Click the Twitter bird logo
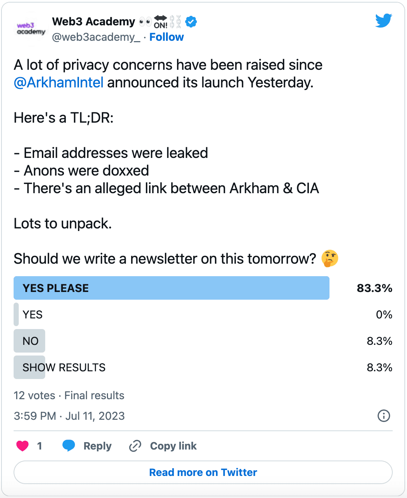Image resolution: width=407 pixels, height=498 pixels. tap(383, 21)
